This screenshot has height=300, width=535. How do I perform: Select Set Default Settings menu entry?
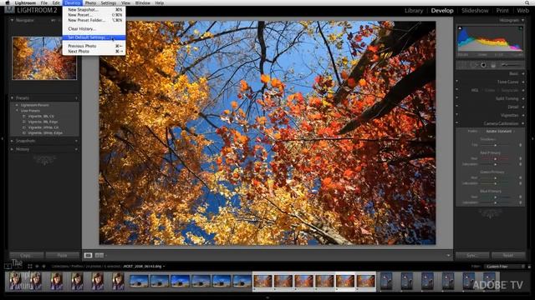coord(94,37)
